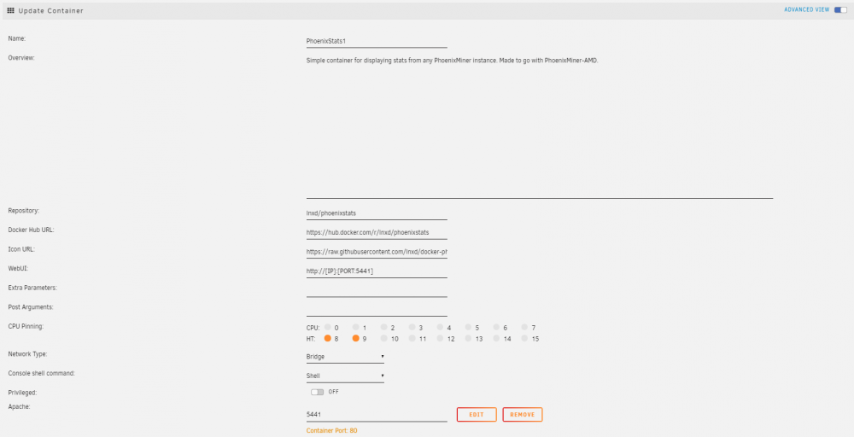
Task: Click the Advanced View label
Action: (807, 9)
